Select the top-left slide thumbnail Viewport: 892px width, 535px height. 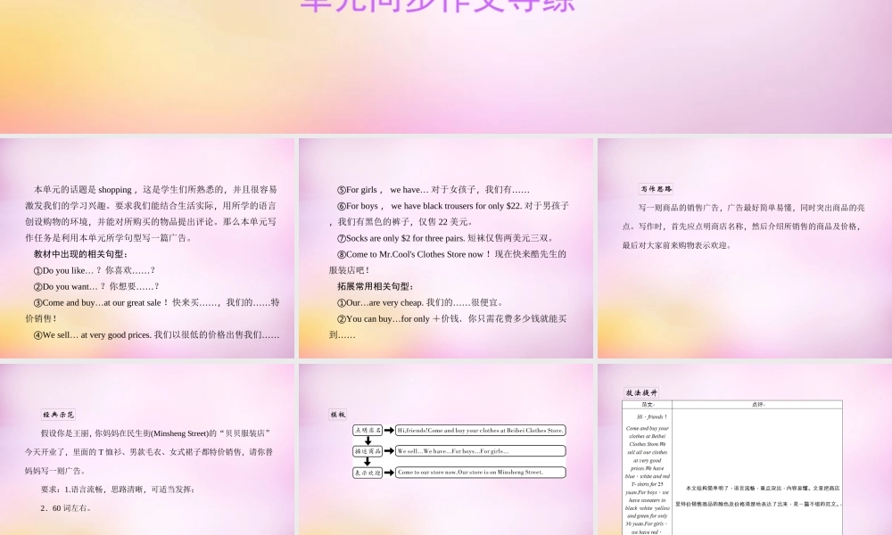[147, 247]
